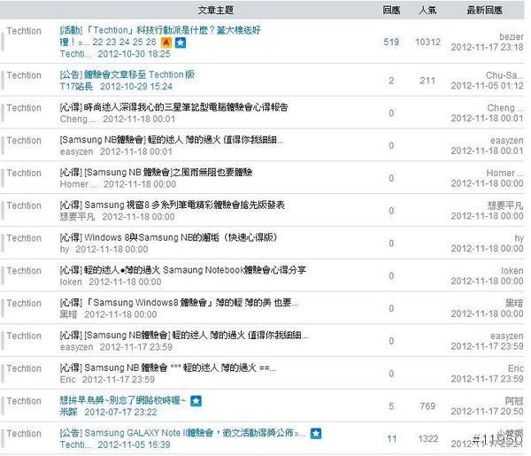
Task: Click the last reply time 2012-11-05 01:12
Action: (x=487, y=86)
